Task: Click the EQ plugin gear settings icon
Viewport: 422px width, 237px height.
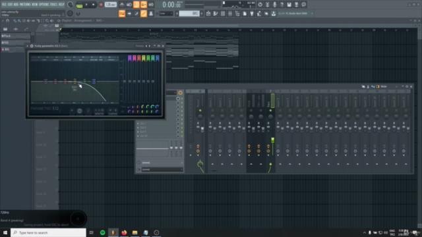Action: coord(32,46)
